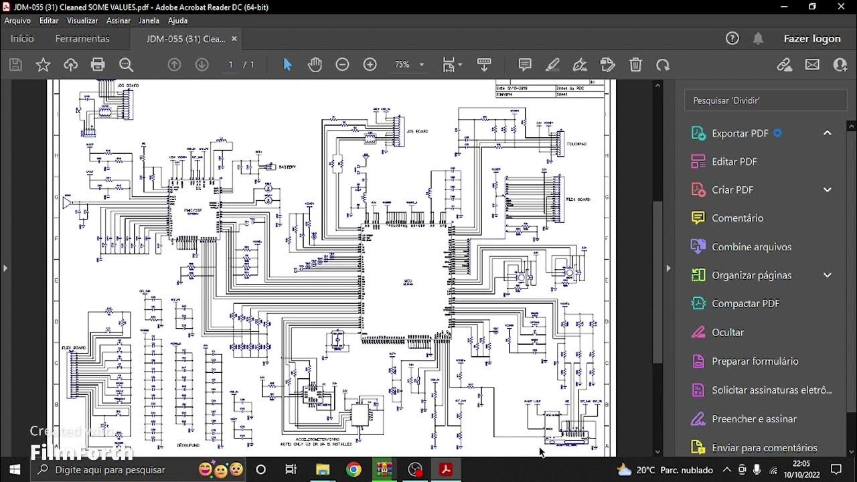The image size is (857, 482).
Task: Open the taskbar notification center
Action: (836, 470)
